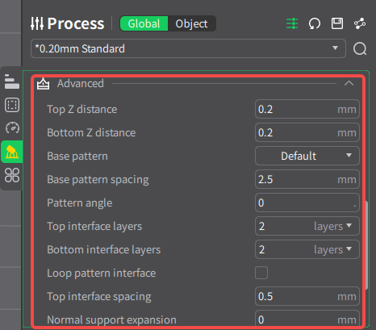Open the 0.20mm Standard preset dropdown
Screen dimensions: 376x330
tap(188, 48)
